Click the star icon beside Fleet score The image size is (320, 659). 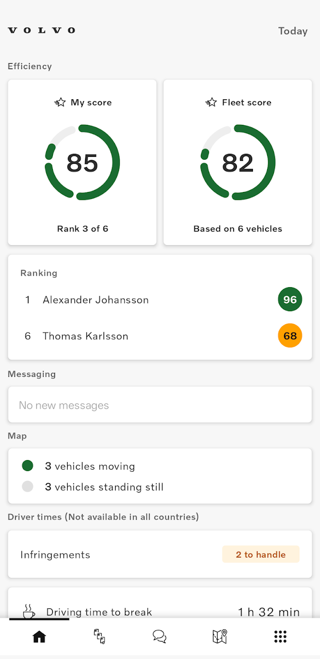(211, 102)
